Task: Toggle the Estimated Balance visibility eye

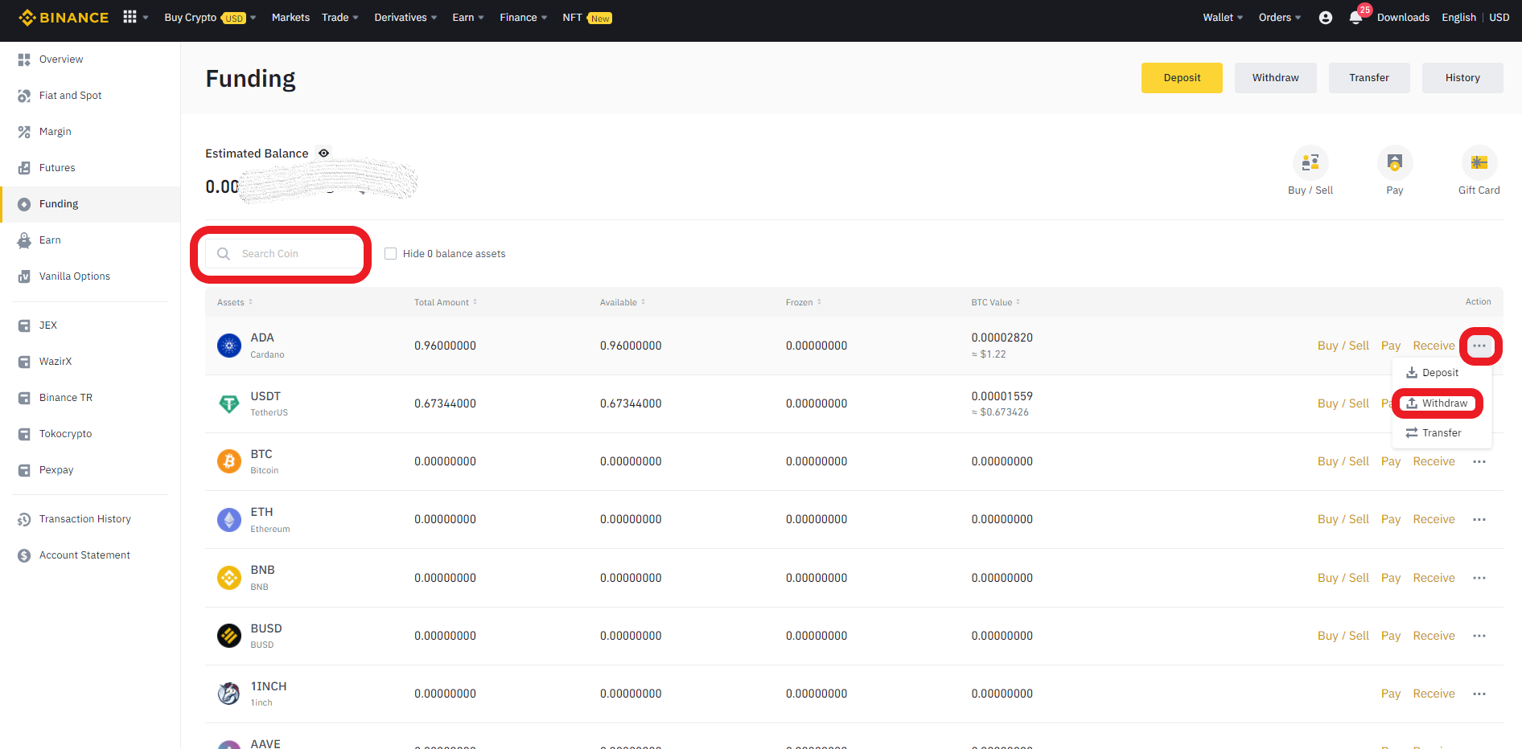Action: coord(323,153)
